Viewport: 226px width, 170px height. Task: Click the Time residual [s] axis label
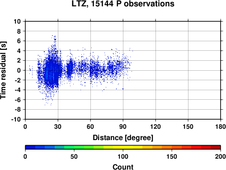(4, 70)
